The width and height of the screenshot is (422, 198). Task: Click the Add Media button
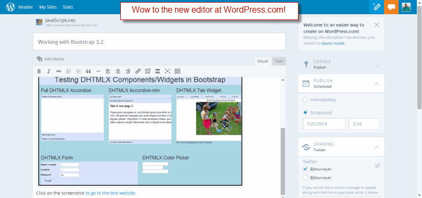tap(51, 59)
